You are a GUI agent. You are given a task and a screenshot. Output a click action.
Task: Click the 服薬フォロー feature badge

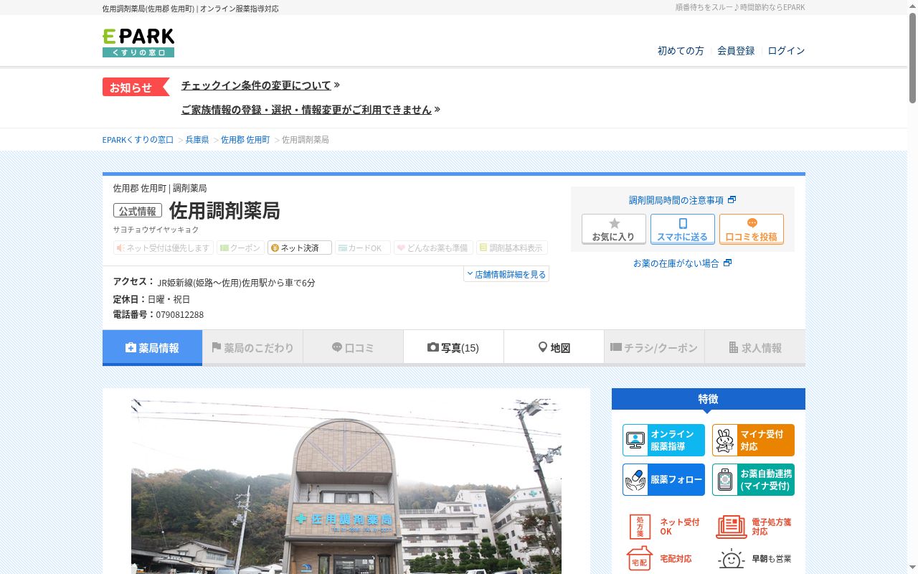[x=663, y=479]
